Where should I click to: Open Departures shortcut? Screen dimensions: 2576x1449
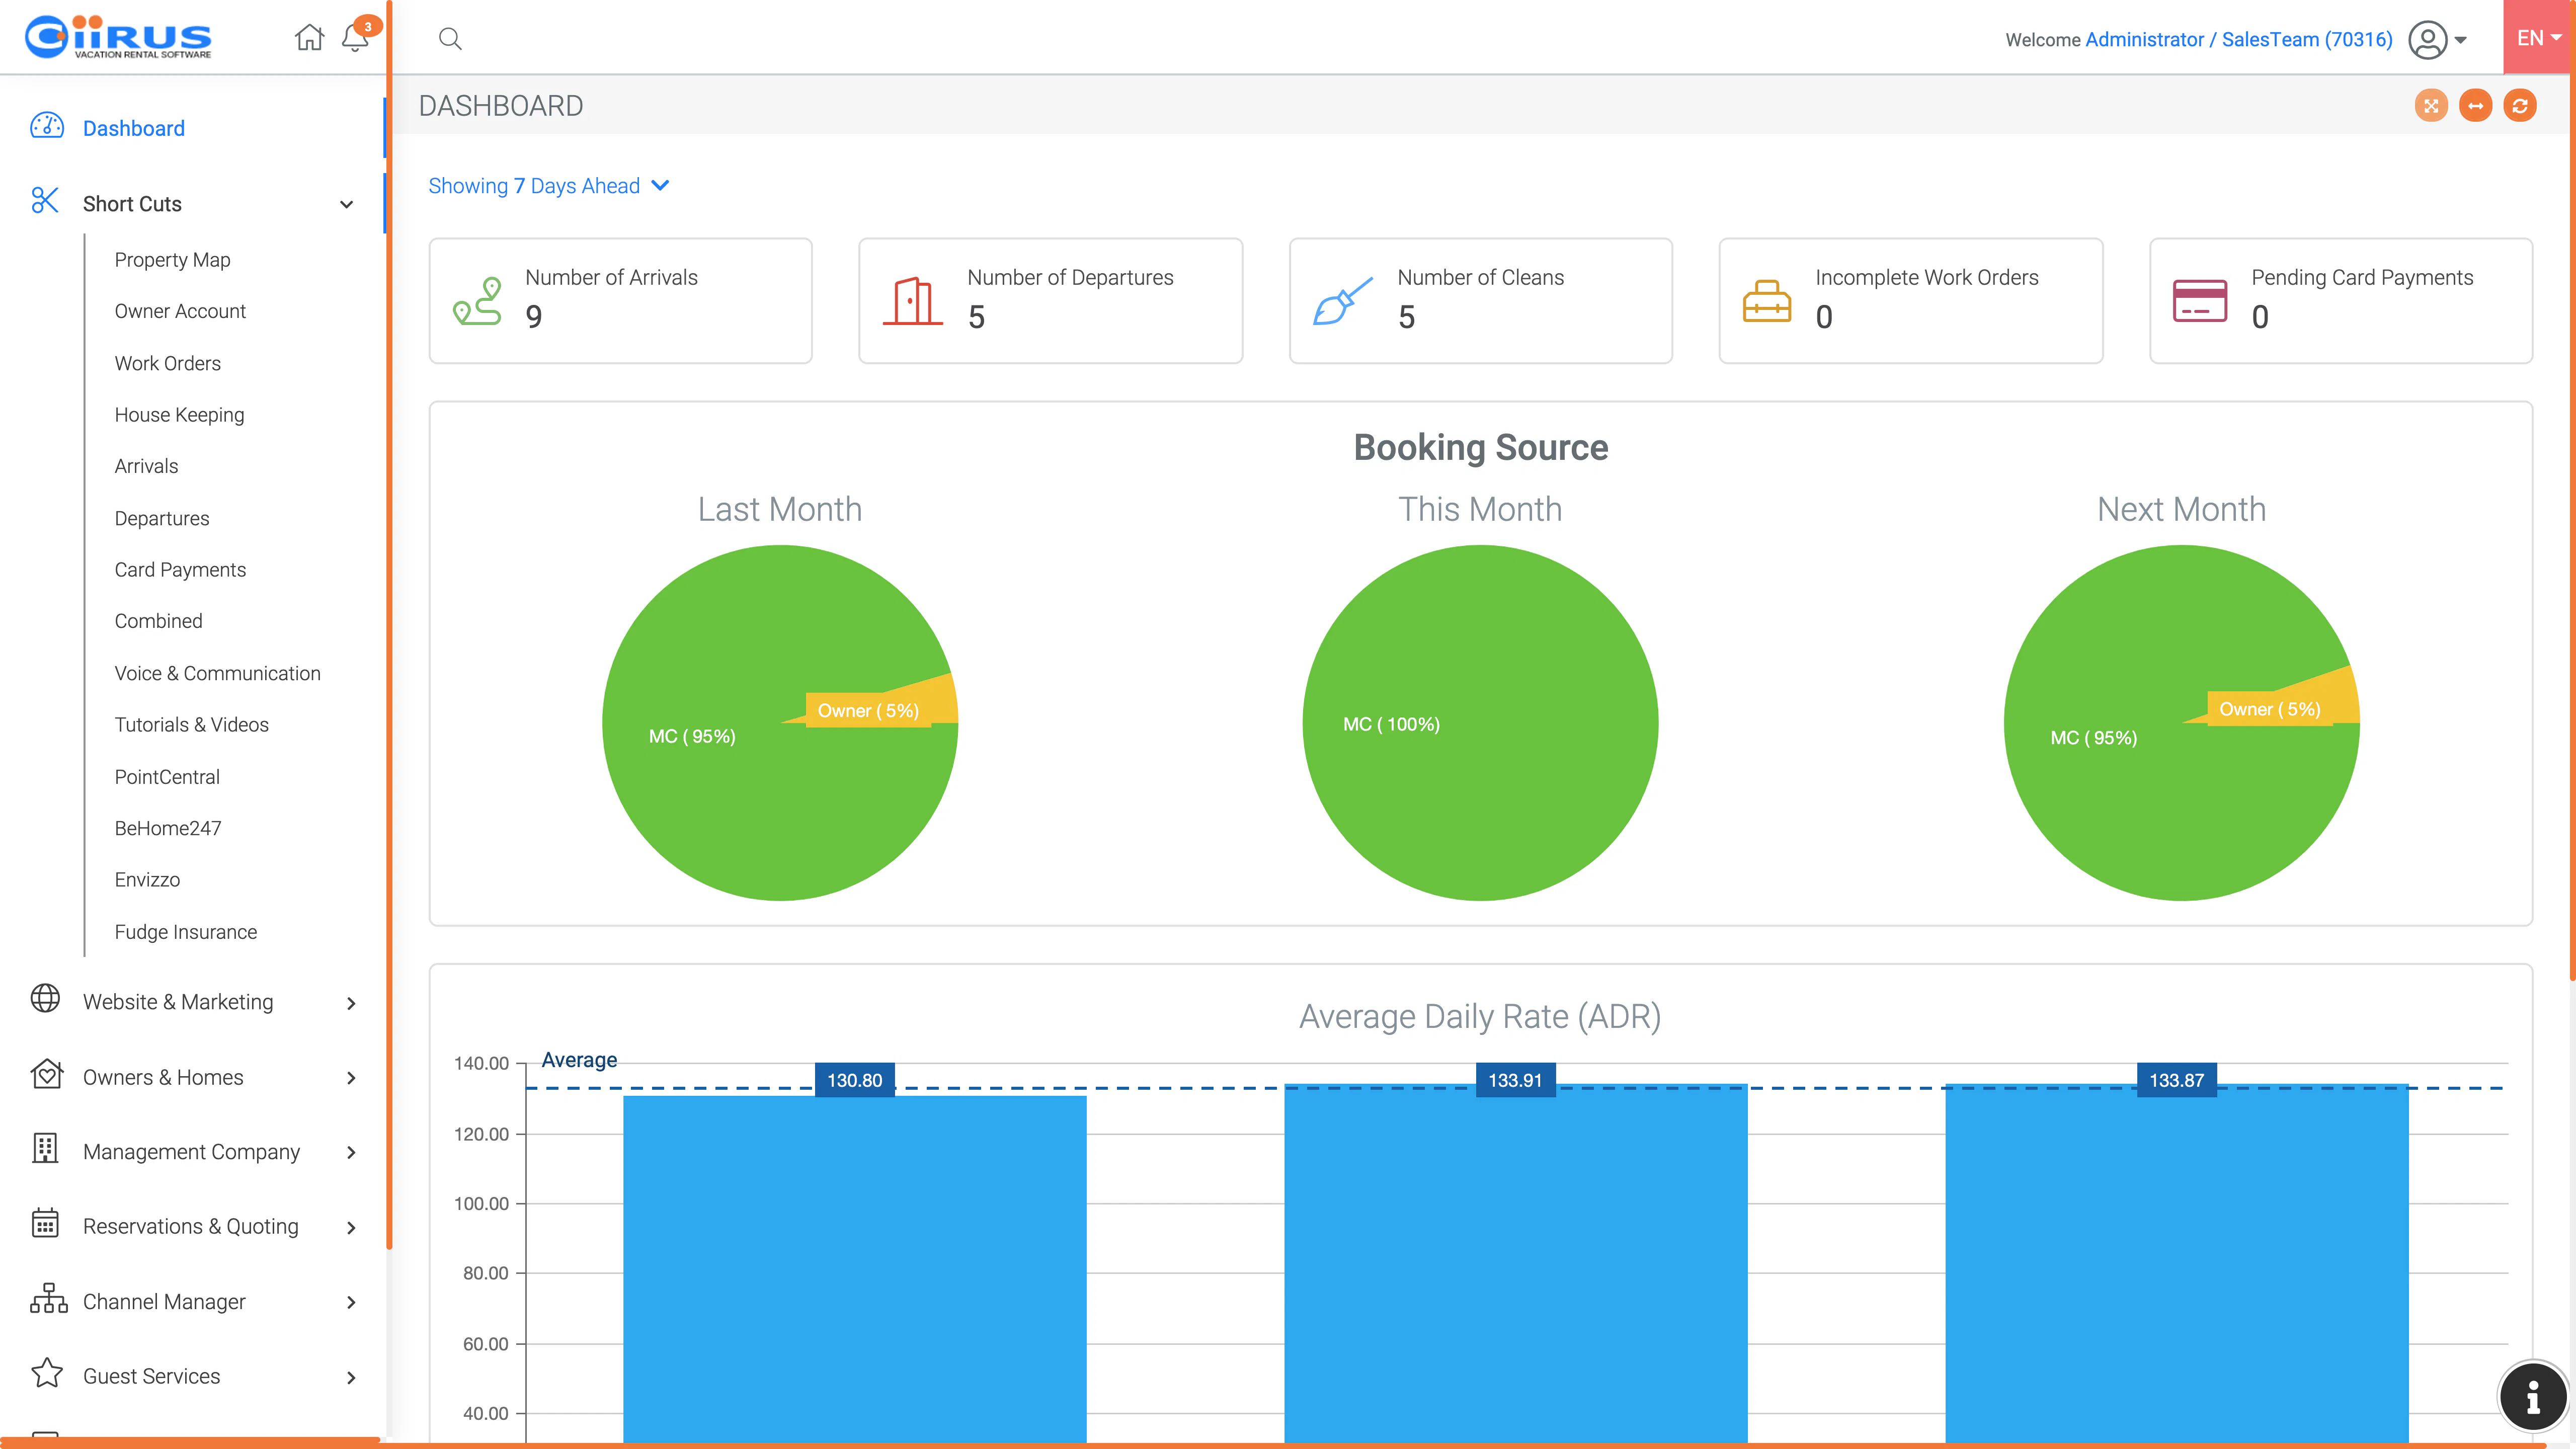pyautogui.click(x=162, y=518)
